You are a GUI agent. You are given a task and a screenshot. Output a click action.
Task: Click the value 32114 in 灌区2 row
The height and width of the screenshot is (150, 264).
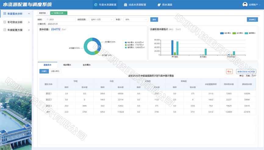[x=120, y=100]
